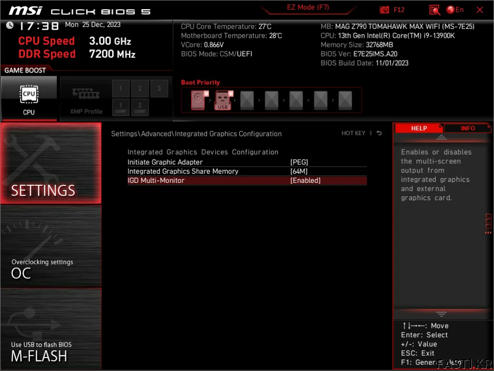Click the CPU Core Temperature reading
494x371 pixels.
tap(226, 27)
